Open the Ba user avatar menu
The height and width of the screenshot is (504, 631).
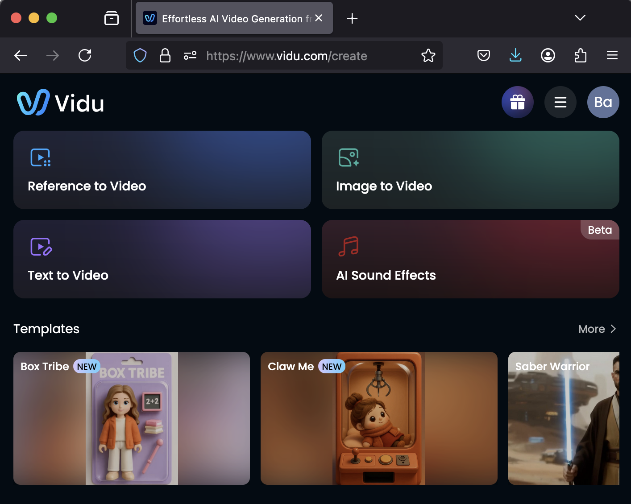[x=603, y=102]
